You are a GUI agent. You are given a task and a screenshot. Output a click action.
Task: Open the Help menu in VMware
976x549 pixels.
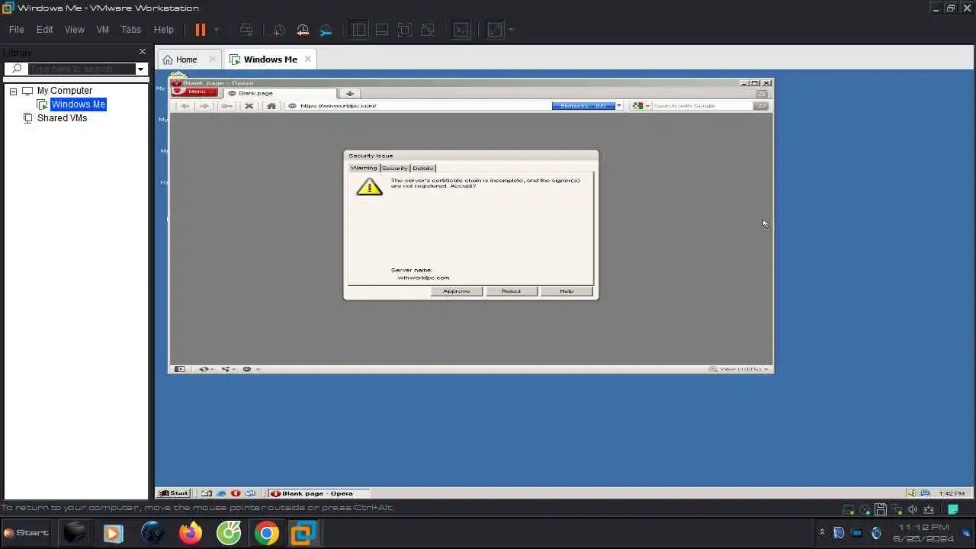(164, 30)
